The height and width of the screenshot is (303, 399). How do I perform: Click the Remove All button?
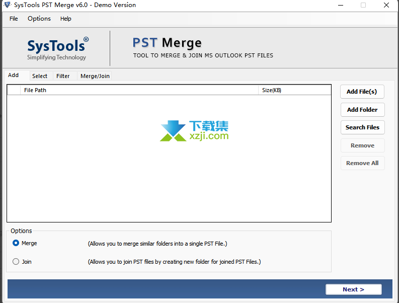362,163
